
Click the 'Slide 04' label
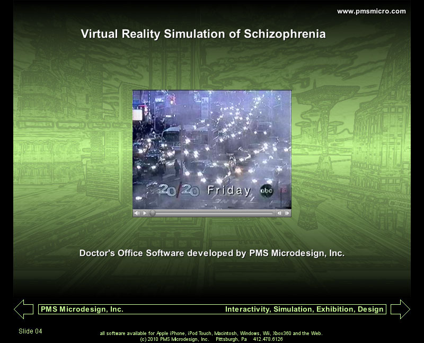30,331
